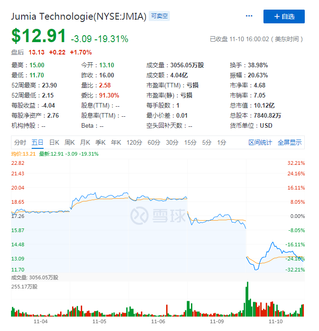
Task: Click 全屏显示 to show chart fullscreen
Action: 290,143
